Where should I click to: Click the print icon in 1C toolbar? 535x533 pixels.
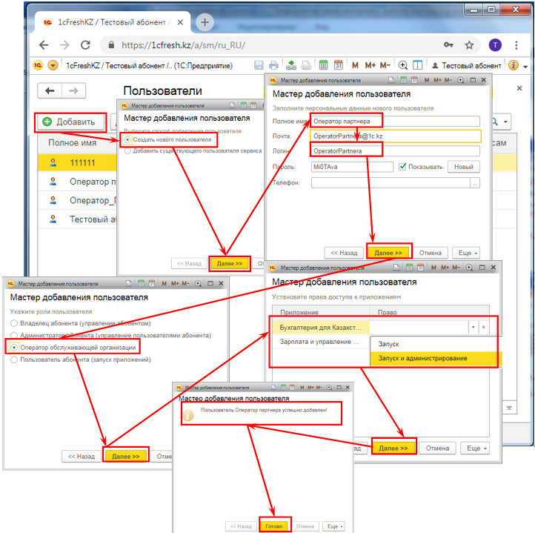click(273, 65)
